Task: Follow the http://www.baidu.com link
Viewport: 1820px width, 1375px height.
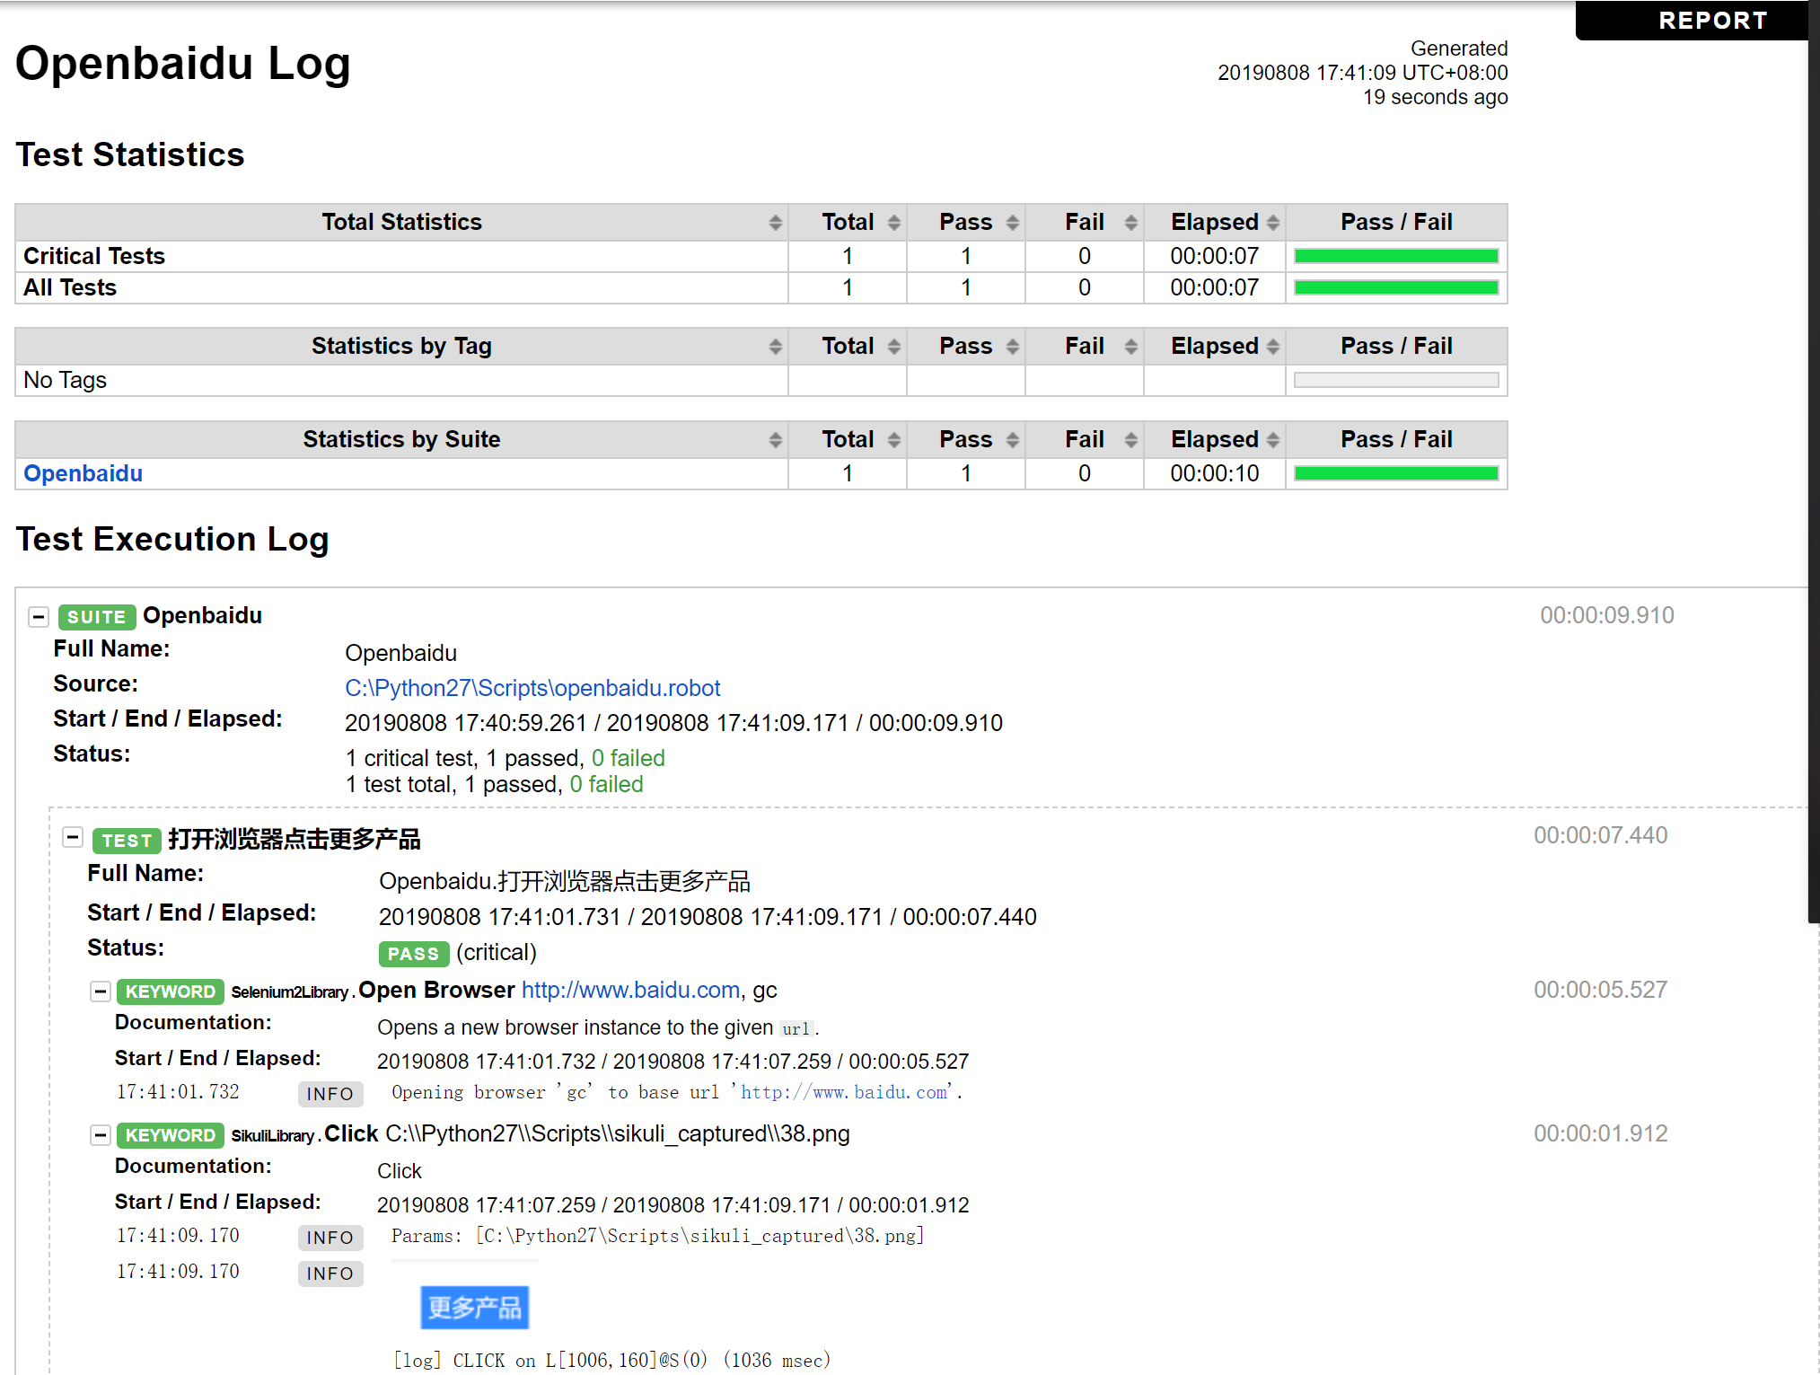Action: [629, 990]
